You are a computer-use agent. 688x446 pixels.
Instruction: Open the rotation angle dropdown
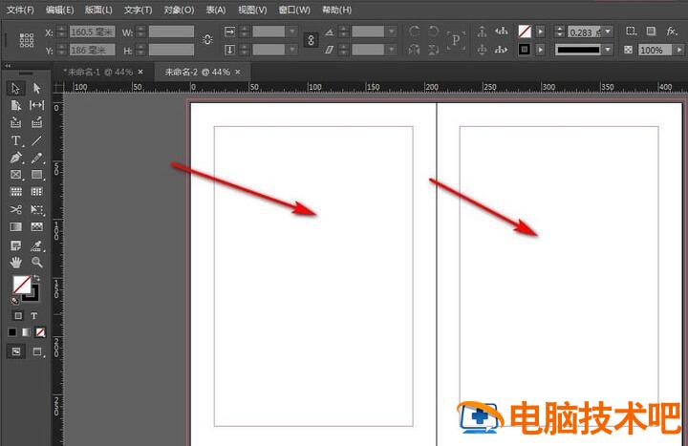coord(392,32)
